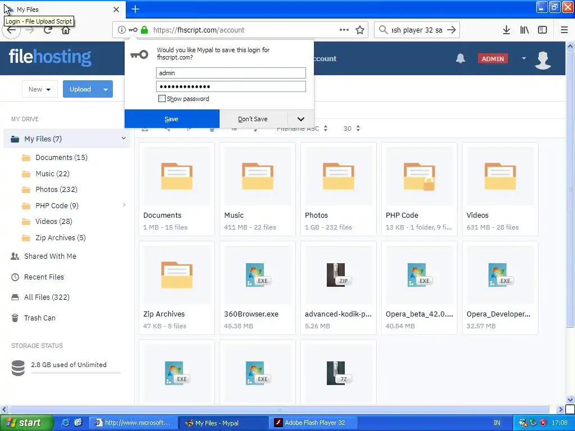575x431 pixels.
Task: Open the Upload button dropdown arrow
Action: point(106,89)
